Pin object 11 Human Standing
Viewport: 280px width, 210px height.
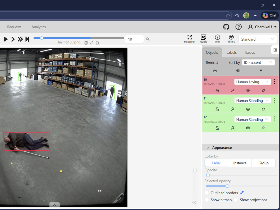tap(263, 109)
